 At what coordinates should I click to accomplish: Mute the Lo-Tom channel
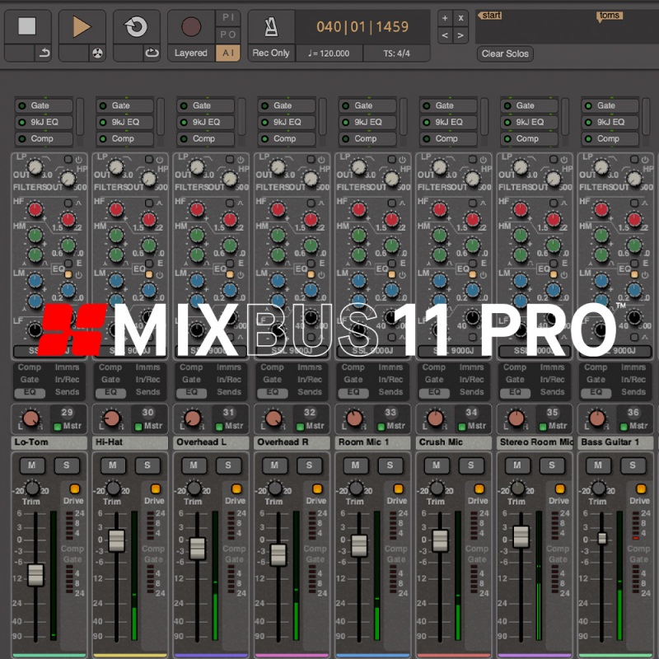32,465
